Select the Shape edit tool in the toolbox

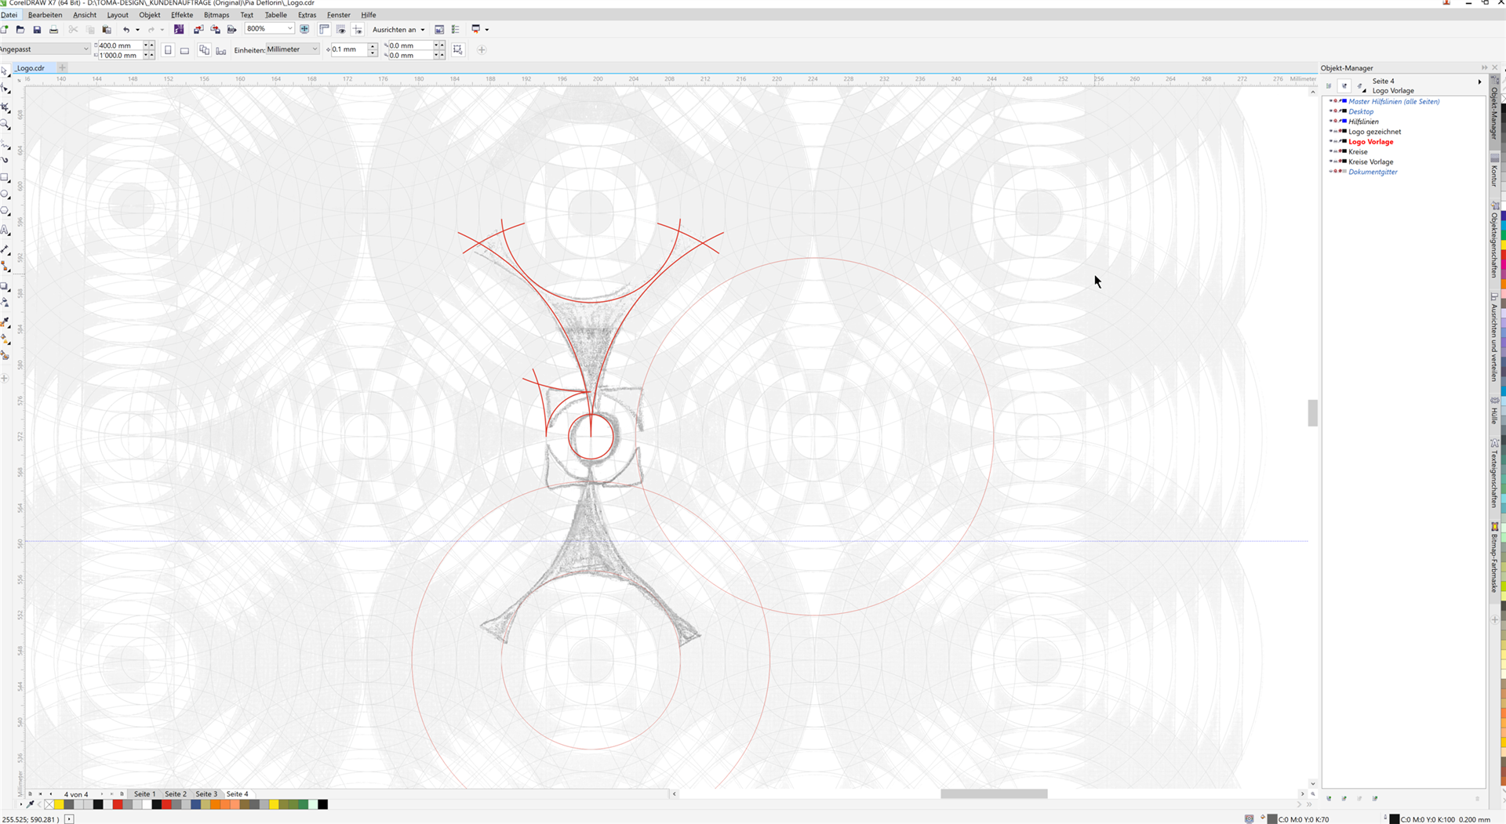[5, 89]
